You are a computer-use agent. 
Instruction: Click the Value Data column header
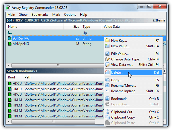134,27
